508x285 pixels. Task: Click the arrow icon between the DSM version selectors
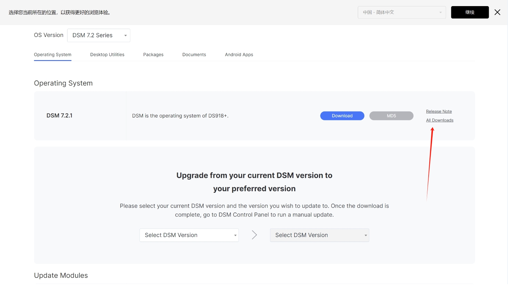(254, 235)
